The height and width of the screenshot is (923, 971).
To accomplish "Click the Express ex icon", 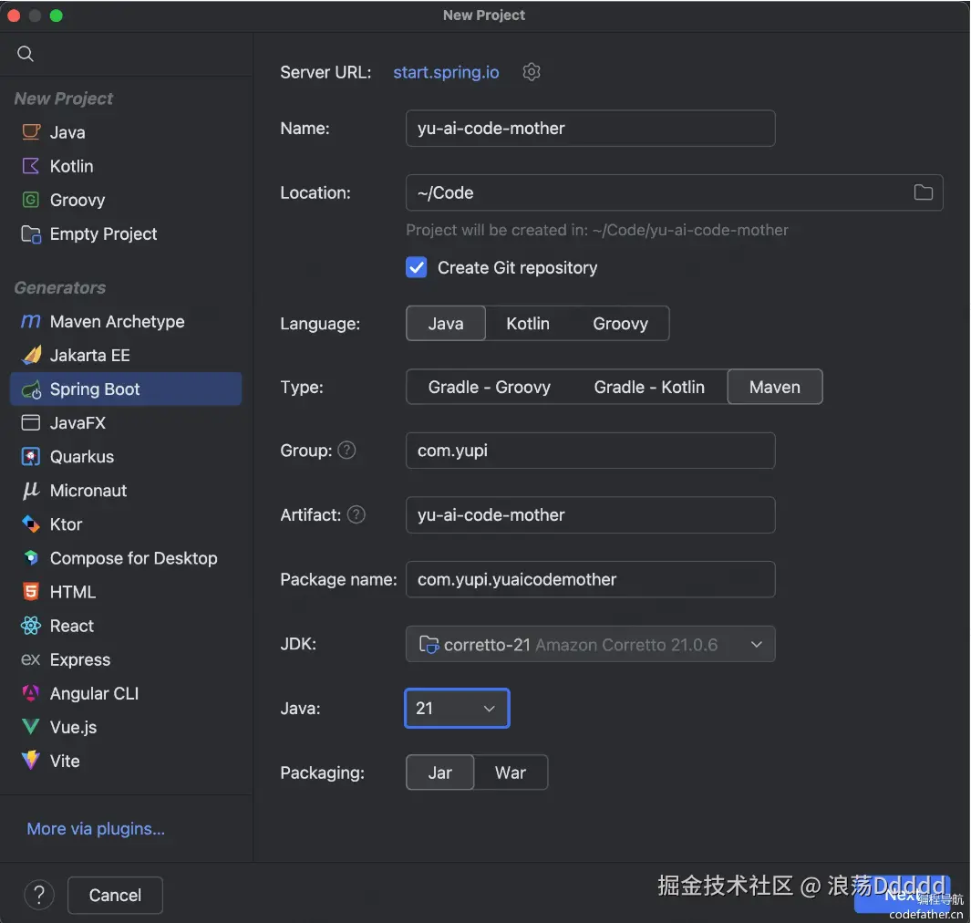I will pos(31,659).
